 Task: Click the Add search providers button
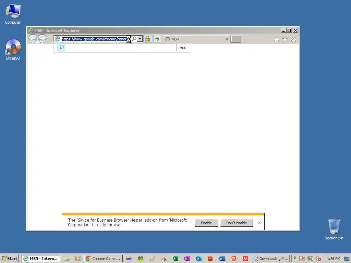(x=183, y=48)
